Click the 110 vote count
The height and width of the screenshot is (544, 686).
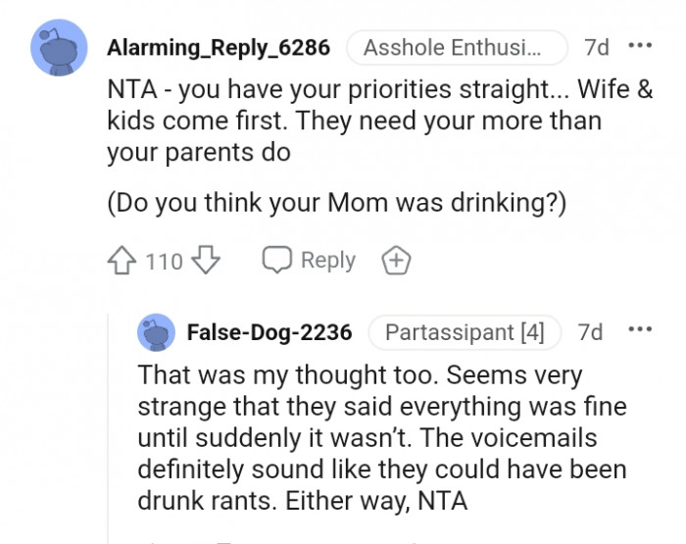(x=164, y=261)
